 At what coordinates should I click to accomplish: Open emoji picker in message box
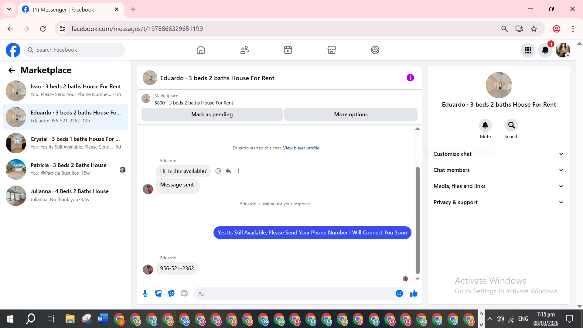(399, 293)
